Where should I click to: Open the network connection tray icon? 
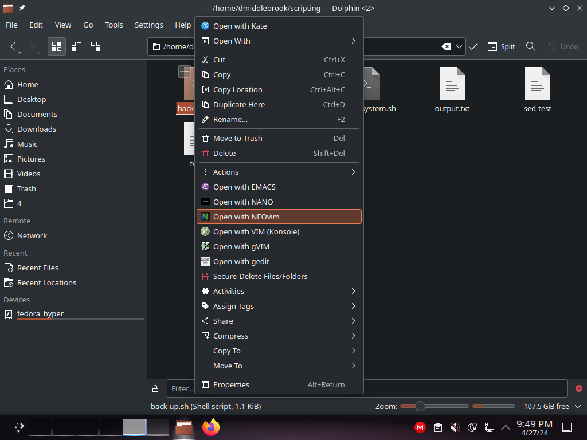(x=490, y=427)
